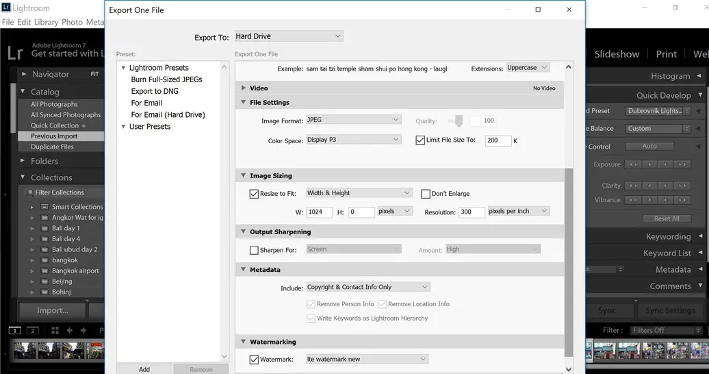The width and height of the screenshot is (709, 374).
Task: Open the Extensions Uppercase dropdown
Action: [528, 67]
